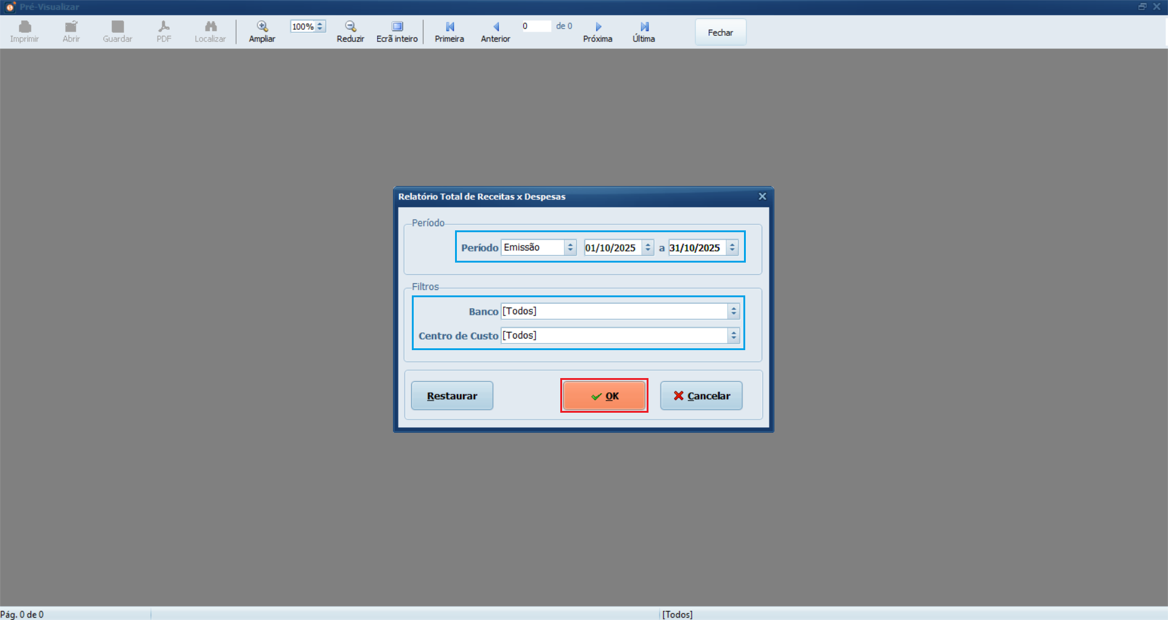Screen dimensions: 1168x620
Task: Open the start date 01/10/2025 picker arrow
Action: point(648,247)
